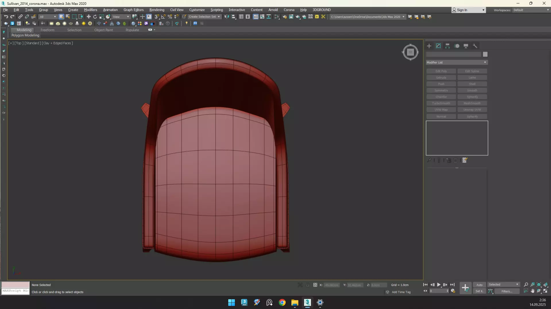The width and height of the screenshot is (551, 309).
Task: Choose the Select and Rotate tool
Action: (95, 17)
